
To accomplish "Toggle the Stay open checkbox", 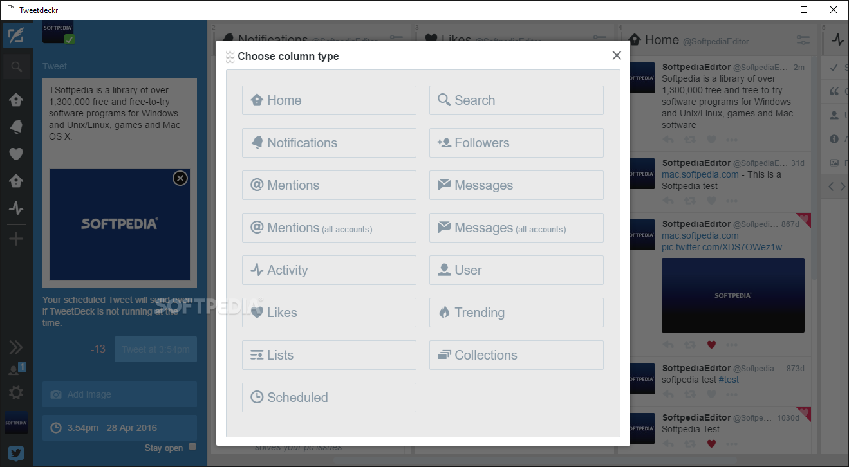I will click(x=192, y=447).
